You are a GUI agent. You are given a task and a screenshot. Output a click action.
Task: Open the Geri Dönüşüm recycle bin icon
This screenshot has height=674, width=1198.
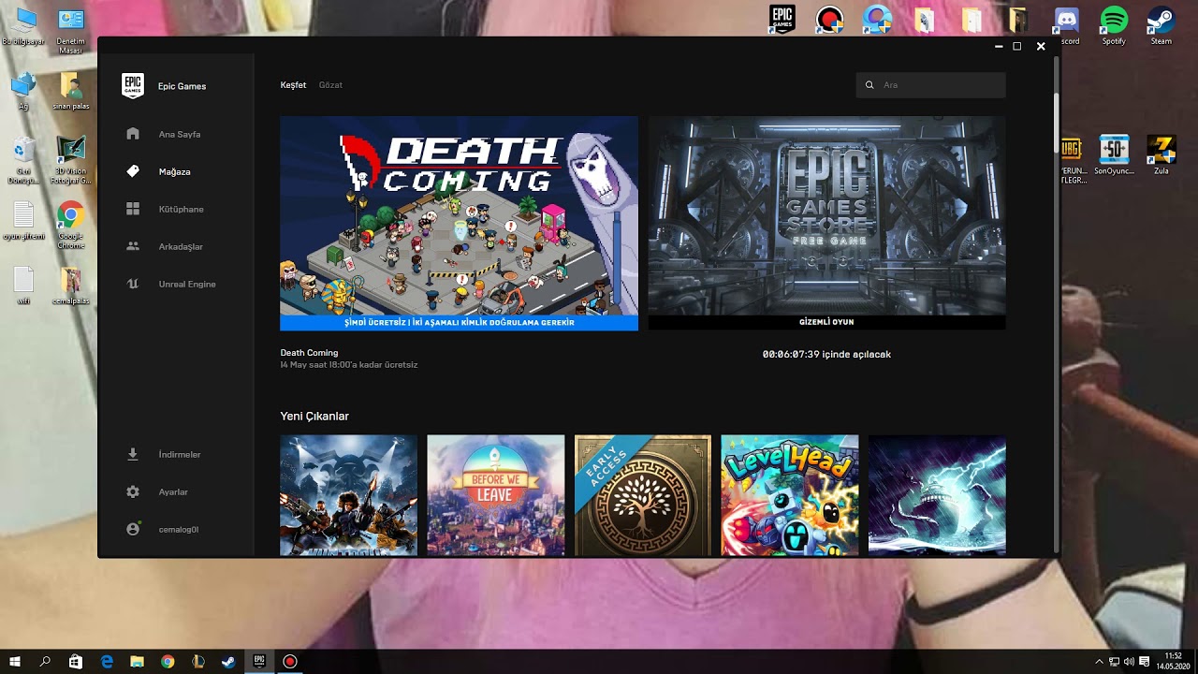23,161
